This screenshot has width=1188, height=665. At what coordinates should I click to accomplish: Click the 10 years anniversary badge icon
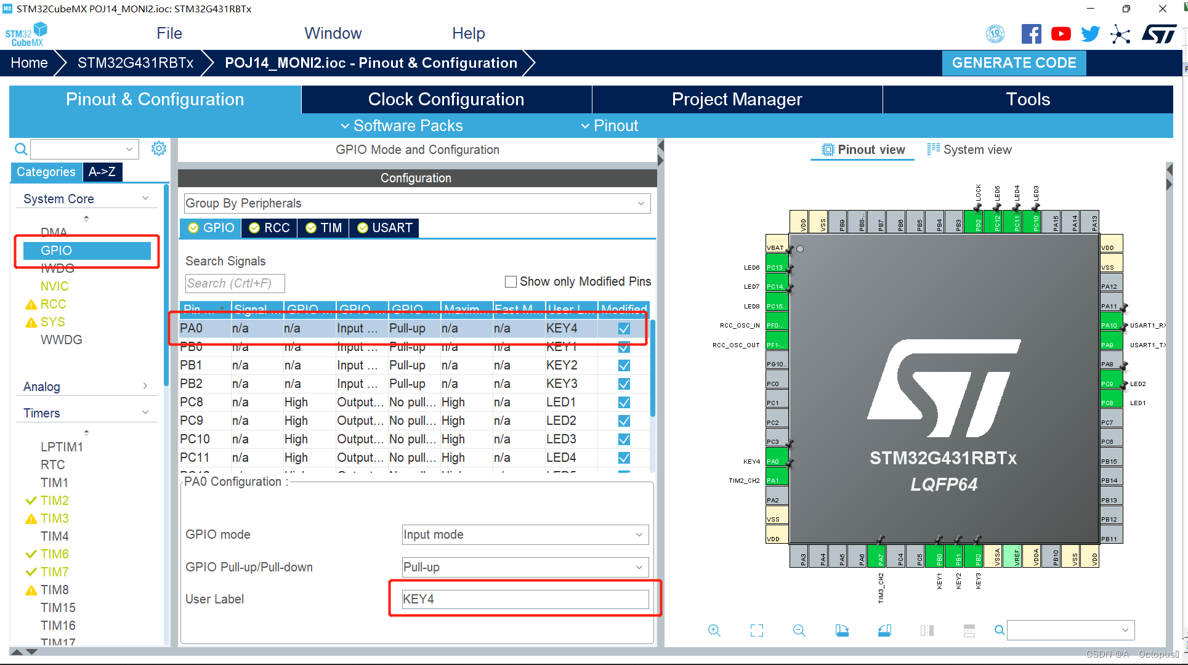[995, 34]
